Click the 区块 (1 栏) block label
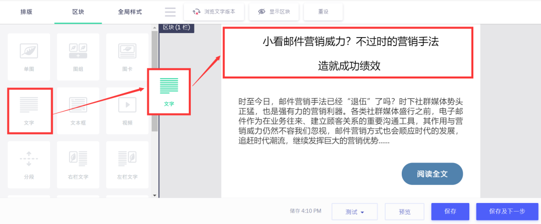This screenshot has width=541, height=224. [176, 27]
